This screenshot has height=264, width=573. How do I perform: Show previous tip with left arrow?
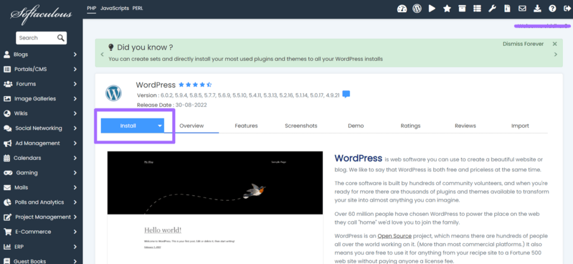[102, 54]
